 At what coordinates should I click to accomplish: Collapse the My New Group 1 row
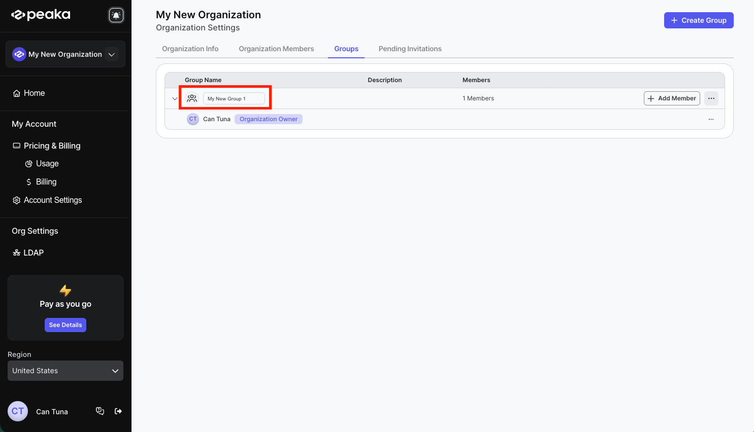coord(175,98)
